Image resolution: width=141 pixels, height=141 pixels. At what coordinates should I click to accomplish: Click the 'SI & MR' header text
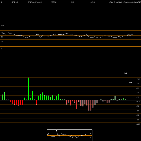15,2
